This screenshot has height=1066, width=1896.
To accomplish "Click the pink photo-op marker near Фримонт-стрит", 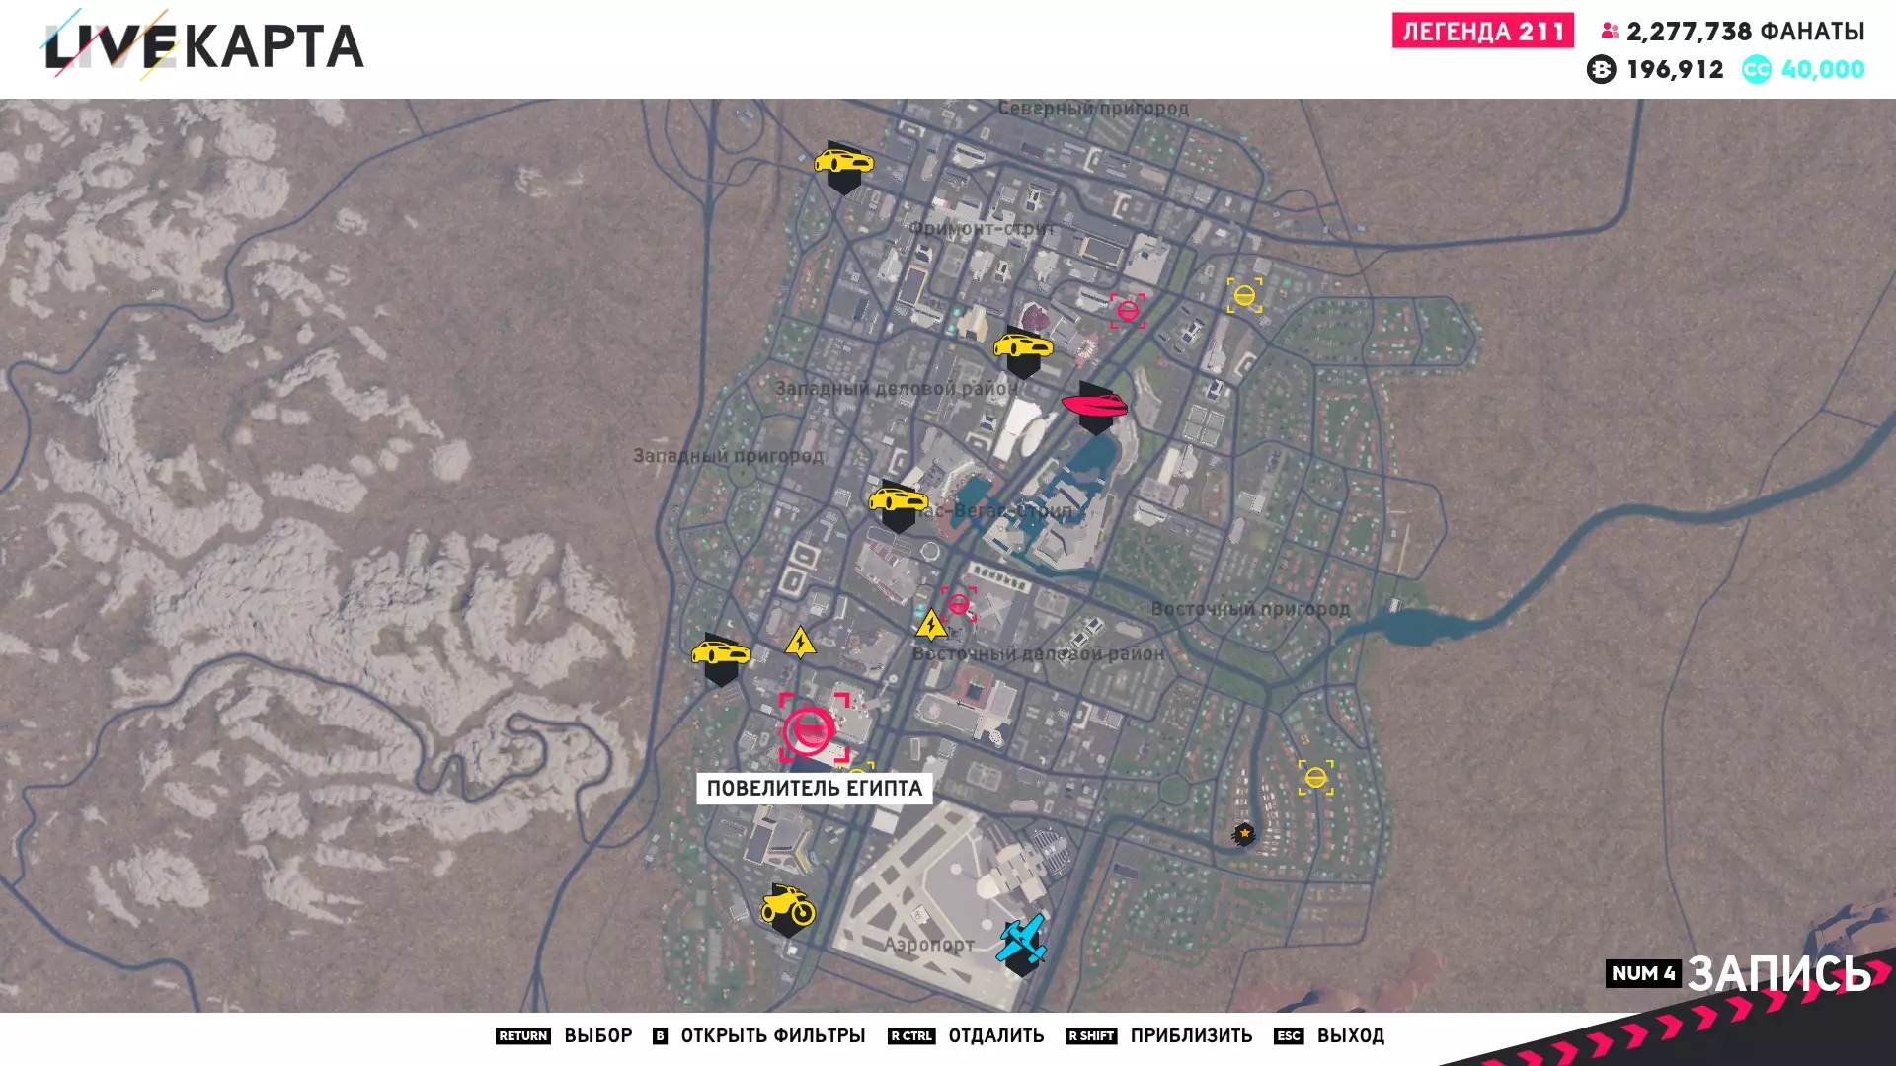I will pos(1128,311).
